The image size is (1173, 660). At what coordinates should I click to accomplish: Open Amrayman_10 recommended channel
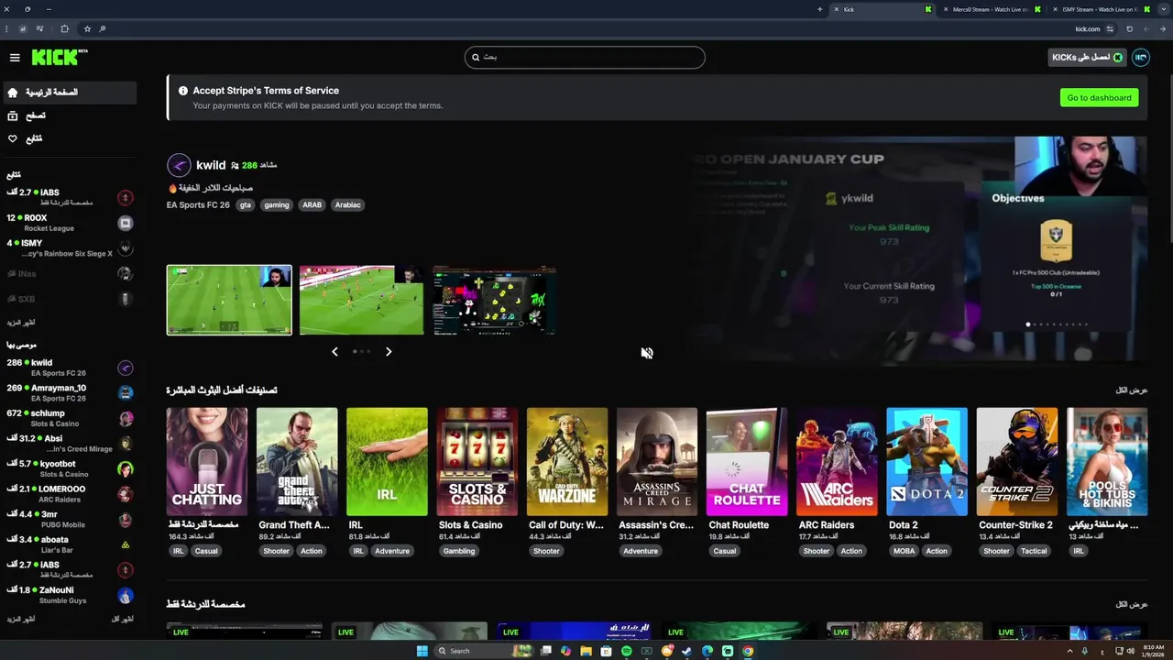[69, 392]
